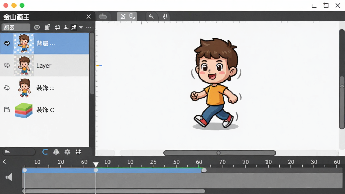Toggle the icon left of 装饰 C layer

pos(7,109)
